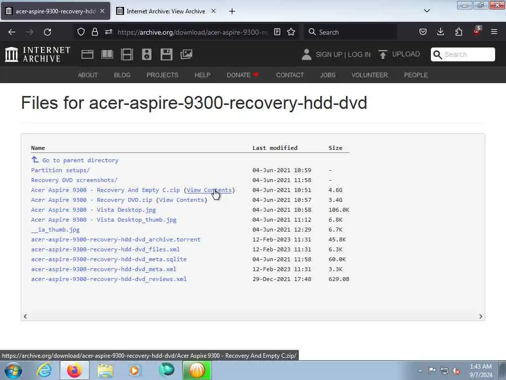
Task: Open Acer Aspire 9300 - Vista Desktop.jpg
Action: pos(93,210)
